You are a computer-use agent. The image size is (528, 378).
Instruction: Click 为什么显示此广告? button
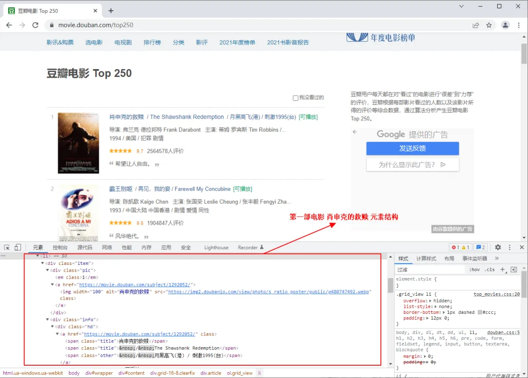(413, 165)
